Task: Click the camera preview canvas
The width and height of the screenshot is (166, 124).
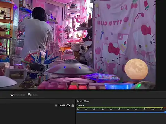Action: pos(78,44)
